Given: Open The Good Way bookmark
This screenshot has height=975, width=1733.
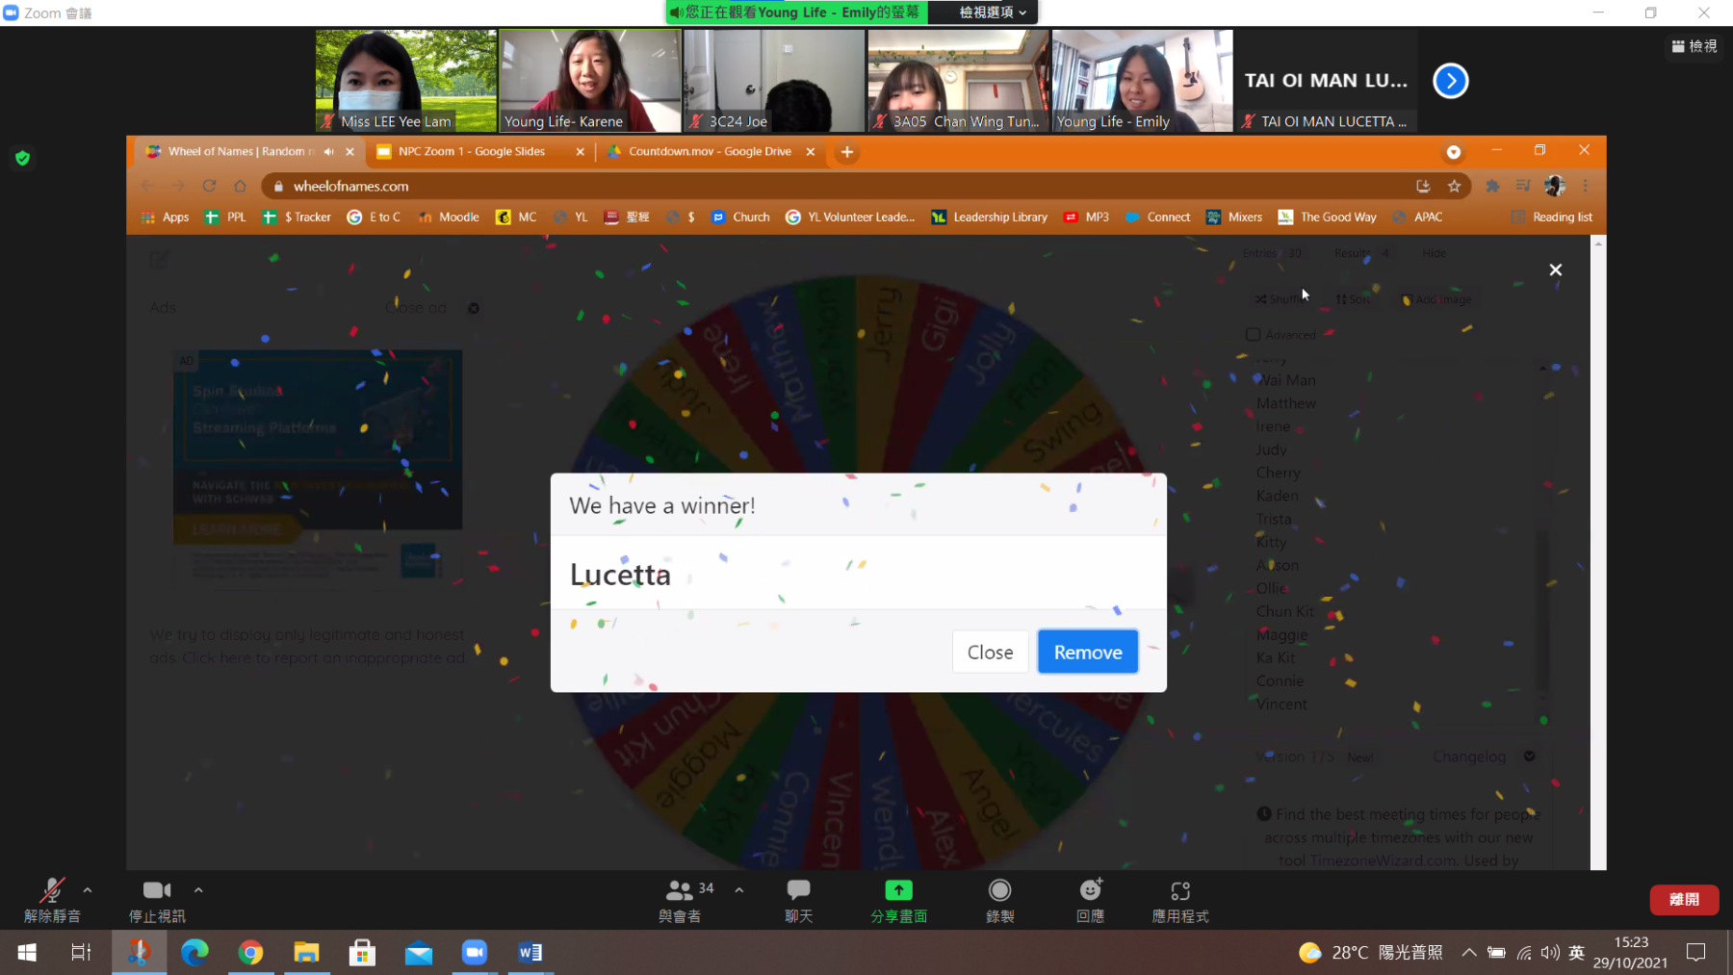Looking at the screenshot, I should 1328,218.
